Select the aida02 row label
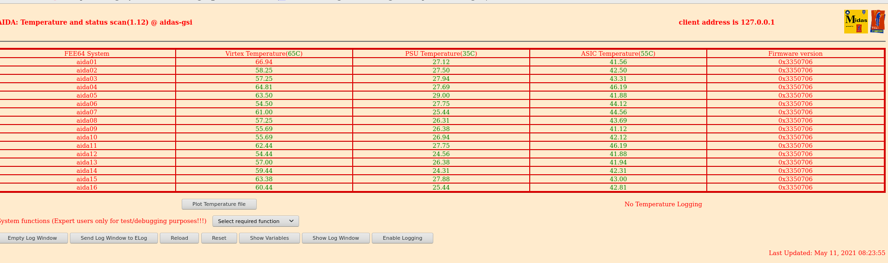This screenshot has width=888, height=263. click(87, 70)
